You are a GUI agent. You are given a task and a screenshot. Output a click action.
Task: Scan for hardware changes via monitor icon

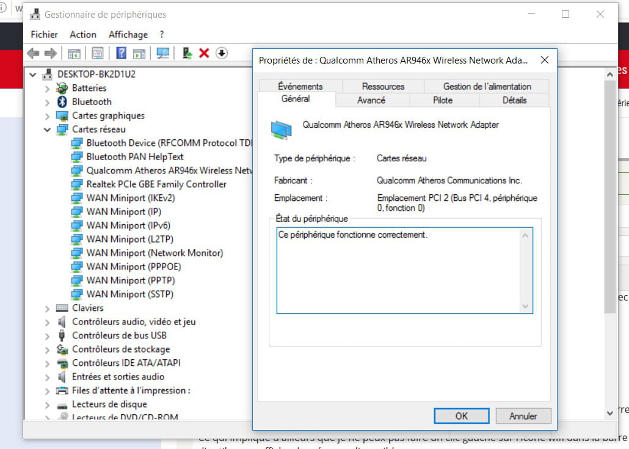163,53
